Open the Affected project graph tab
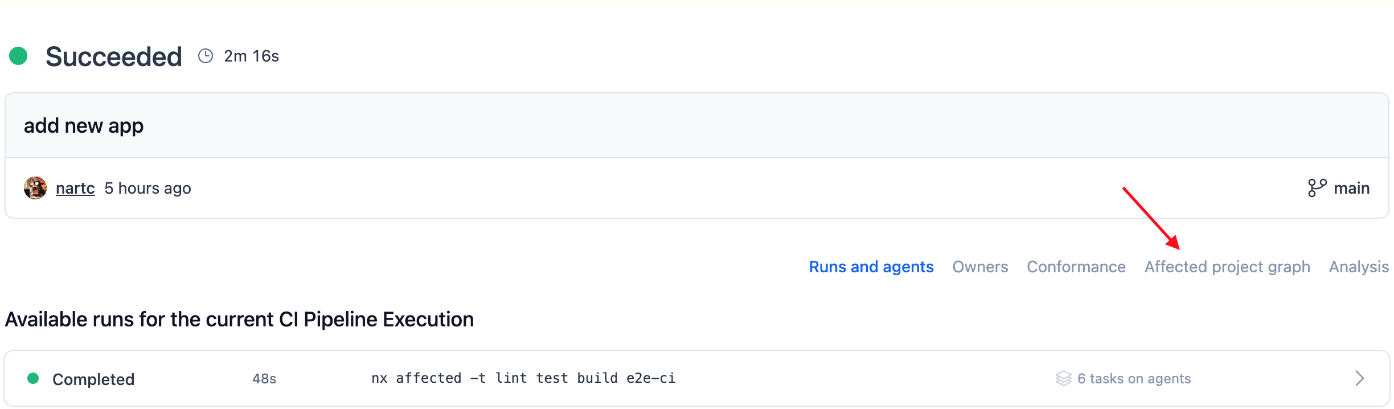This screenshot has height=409, width=1394. click(1227, 267)
